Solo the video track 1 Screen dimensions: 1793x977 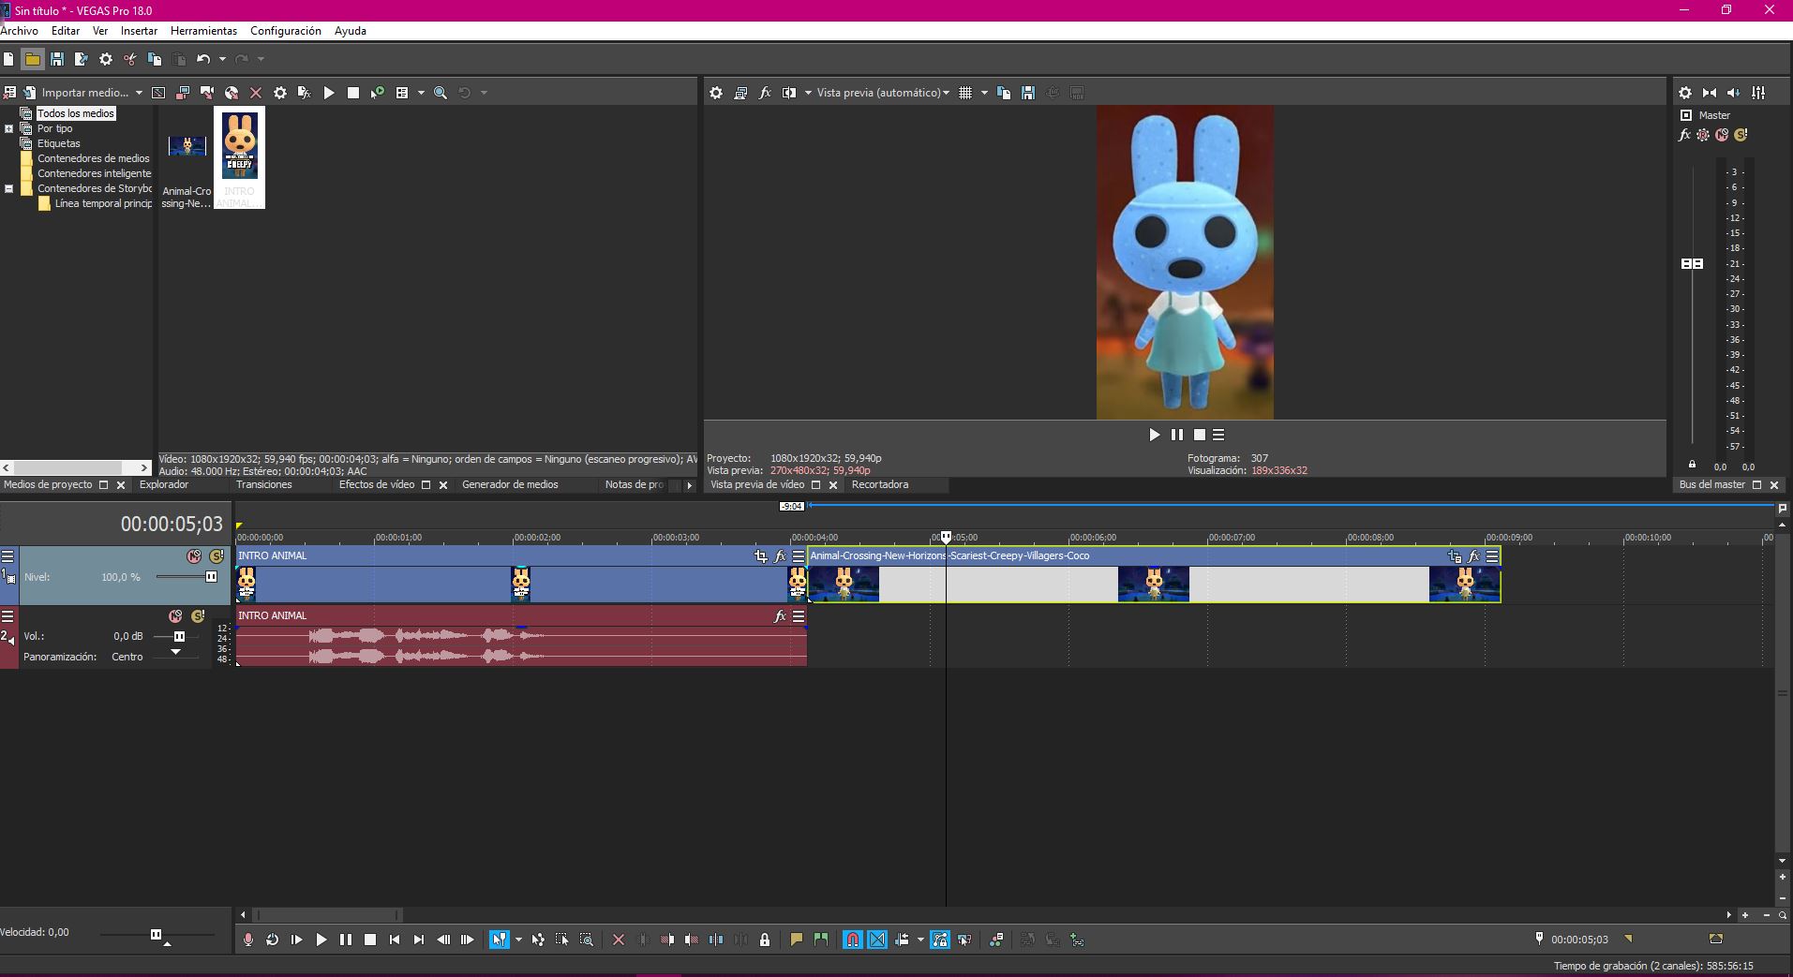[217, 556]
